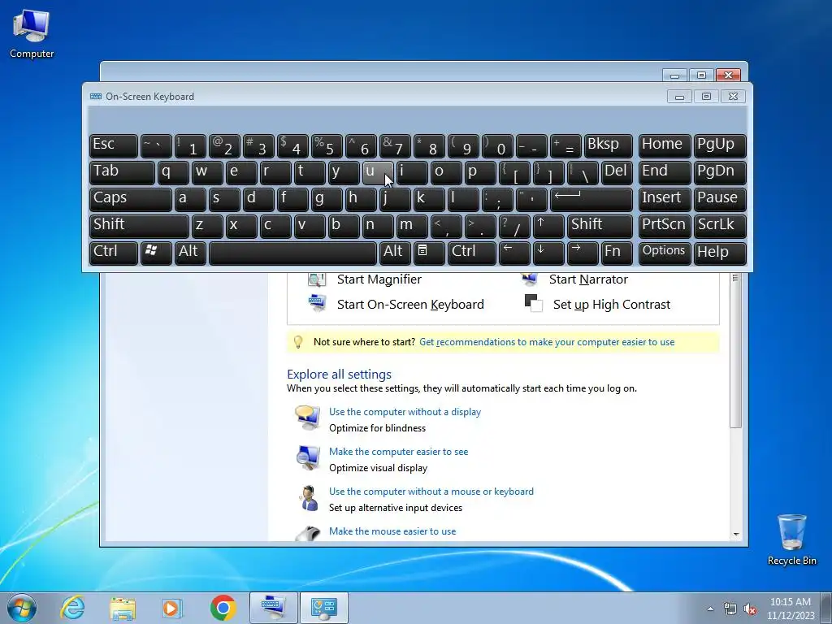Open Make the computer easier to see link

(x=398, y=452)
